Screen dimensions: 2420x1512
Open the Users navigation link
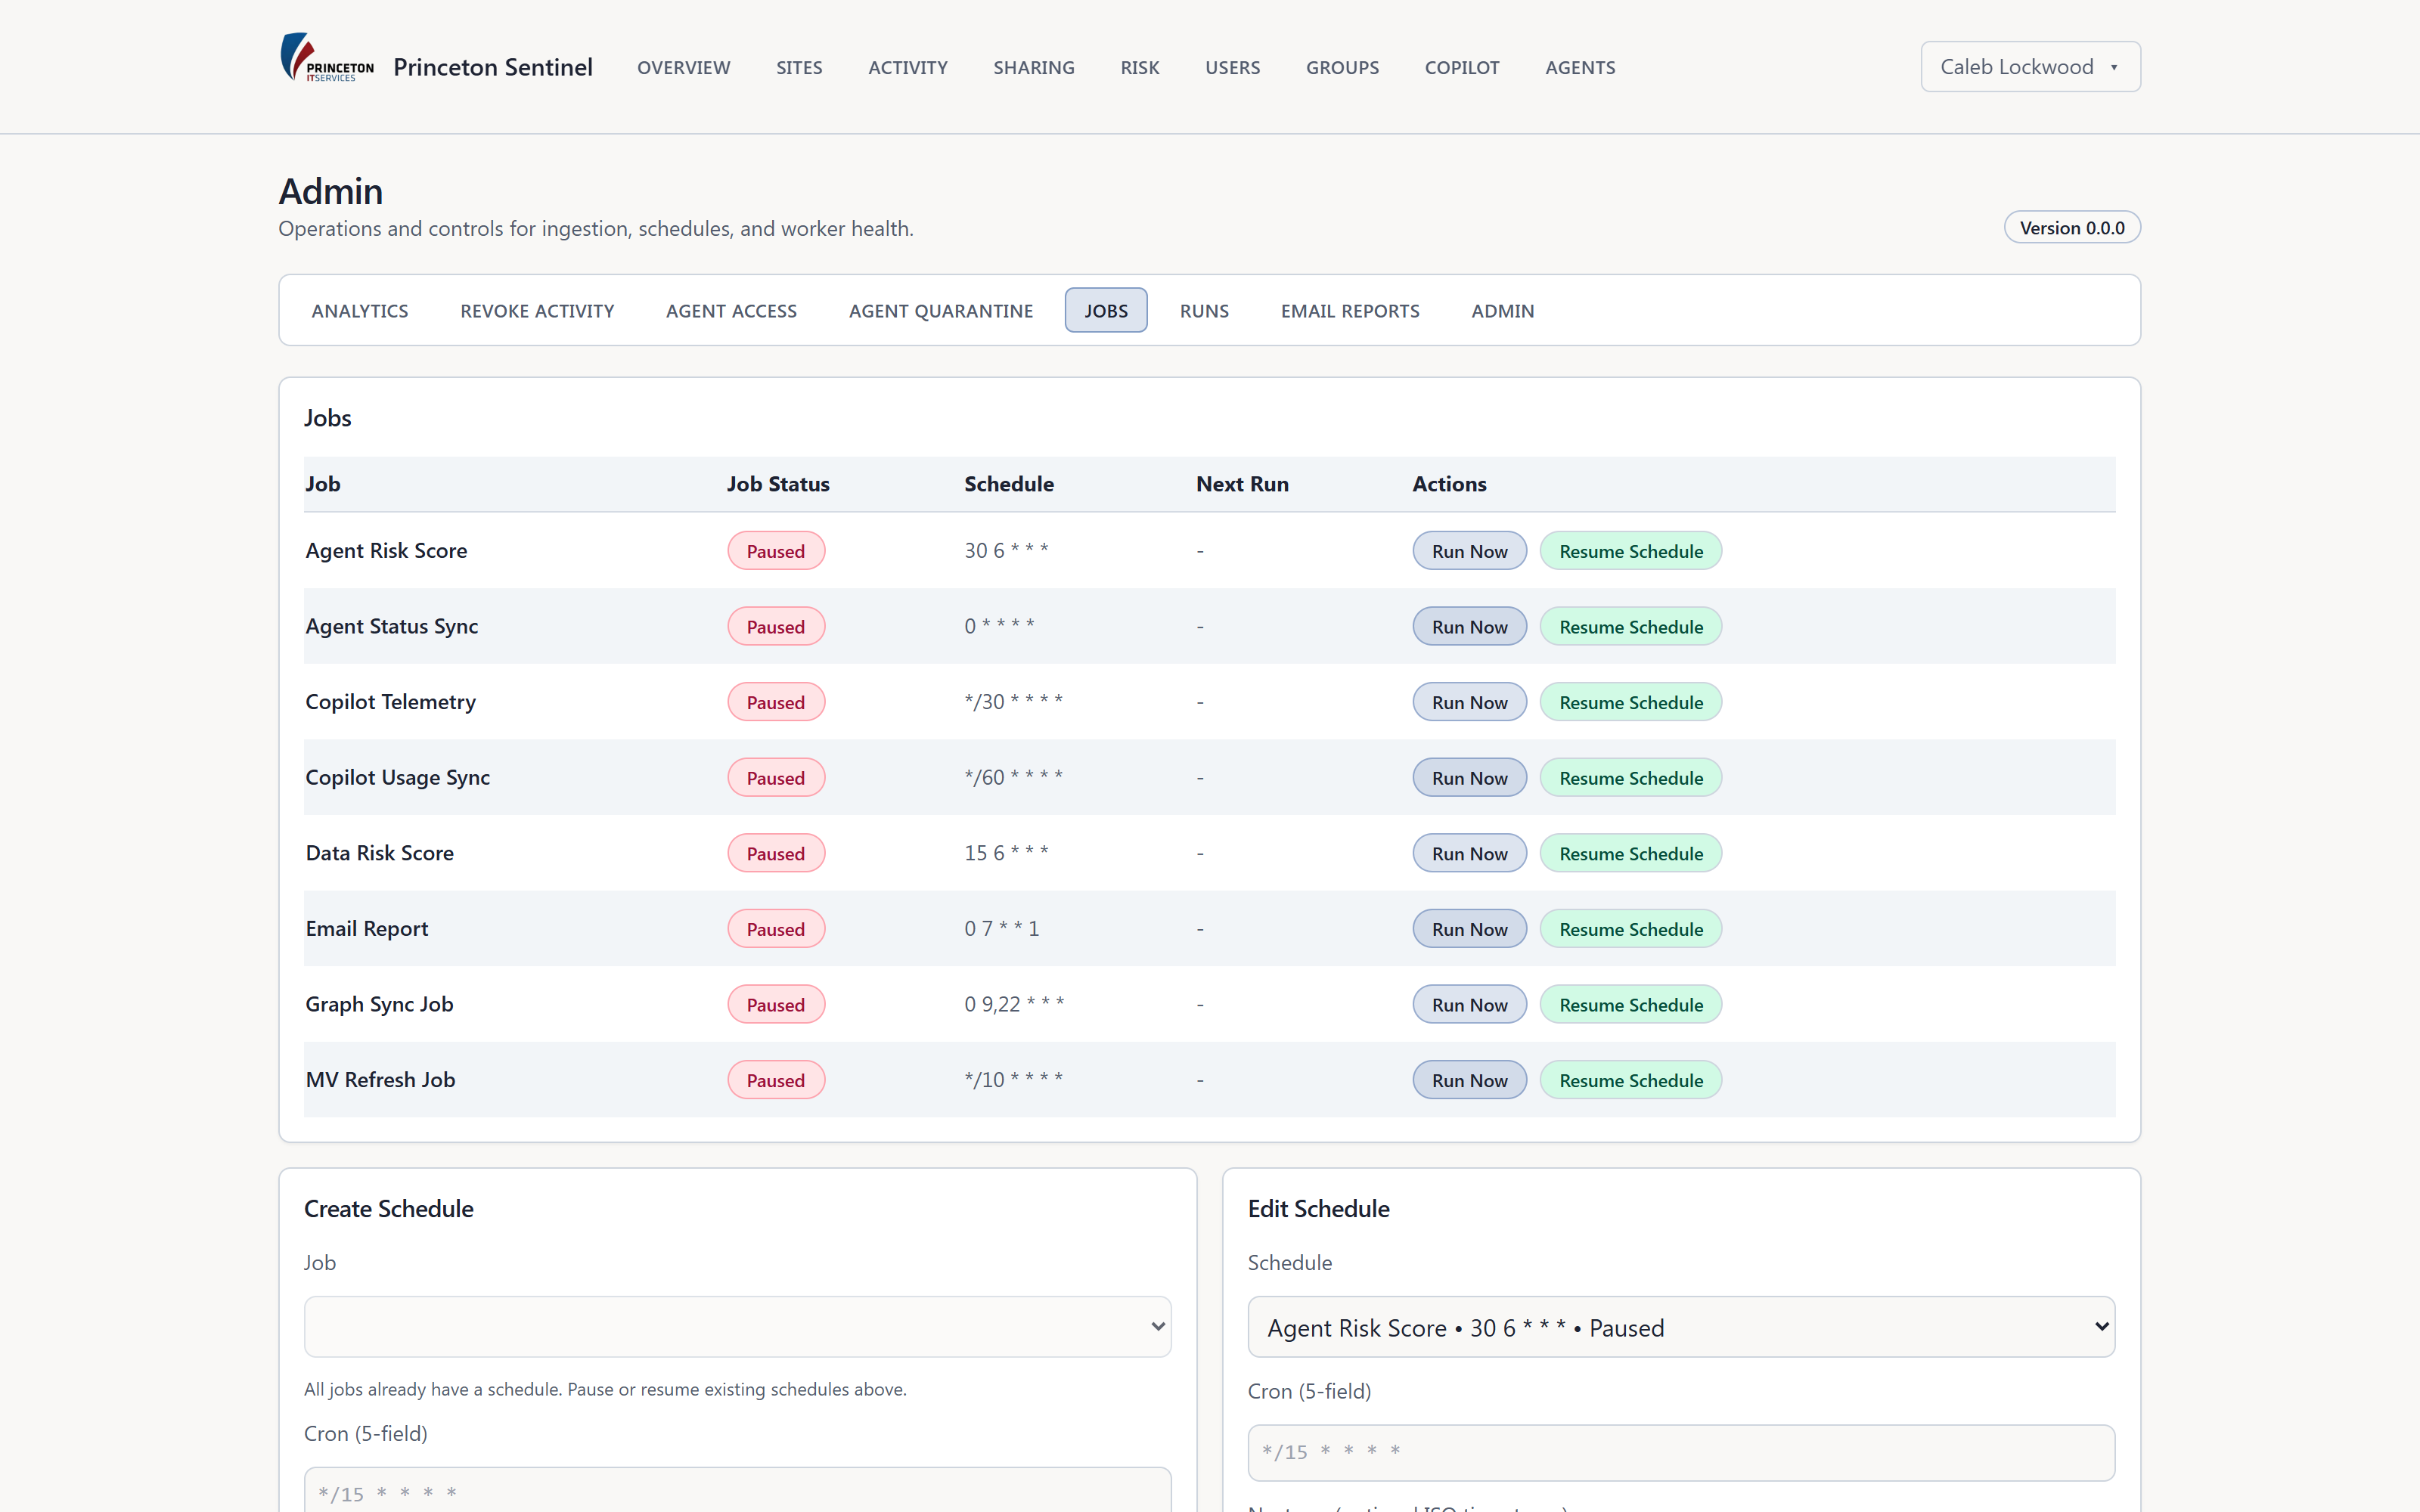pyautogui.click(x=1233, y=67)
